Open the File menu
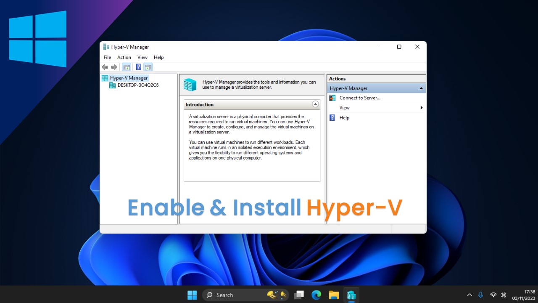The width and height of the screenshot is (538, 303). point(107,57)
